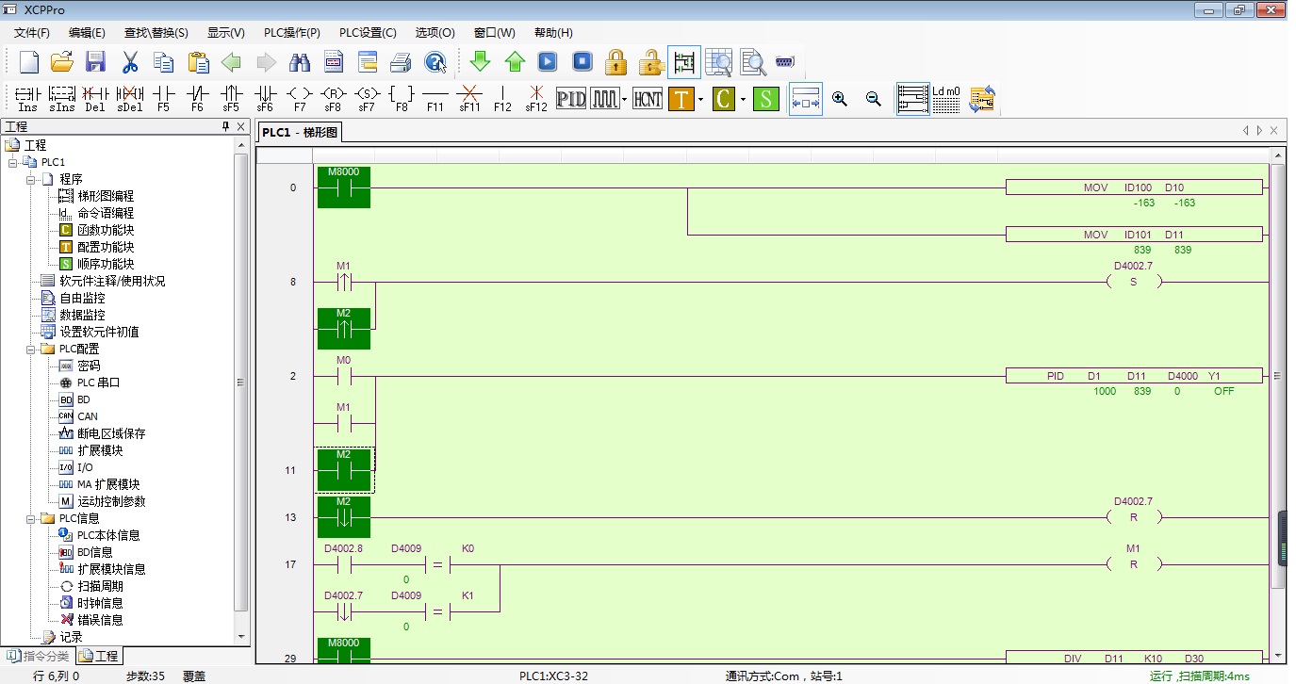Image resolution: width=1296 pixels, height=684 pixels.
Task: Click the download program green down arrow
Action: [481, 62]
